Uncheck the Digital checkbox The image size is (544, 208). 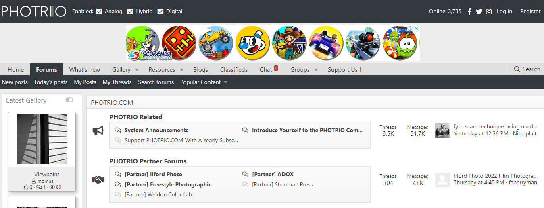(x=160, y=12)
